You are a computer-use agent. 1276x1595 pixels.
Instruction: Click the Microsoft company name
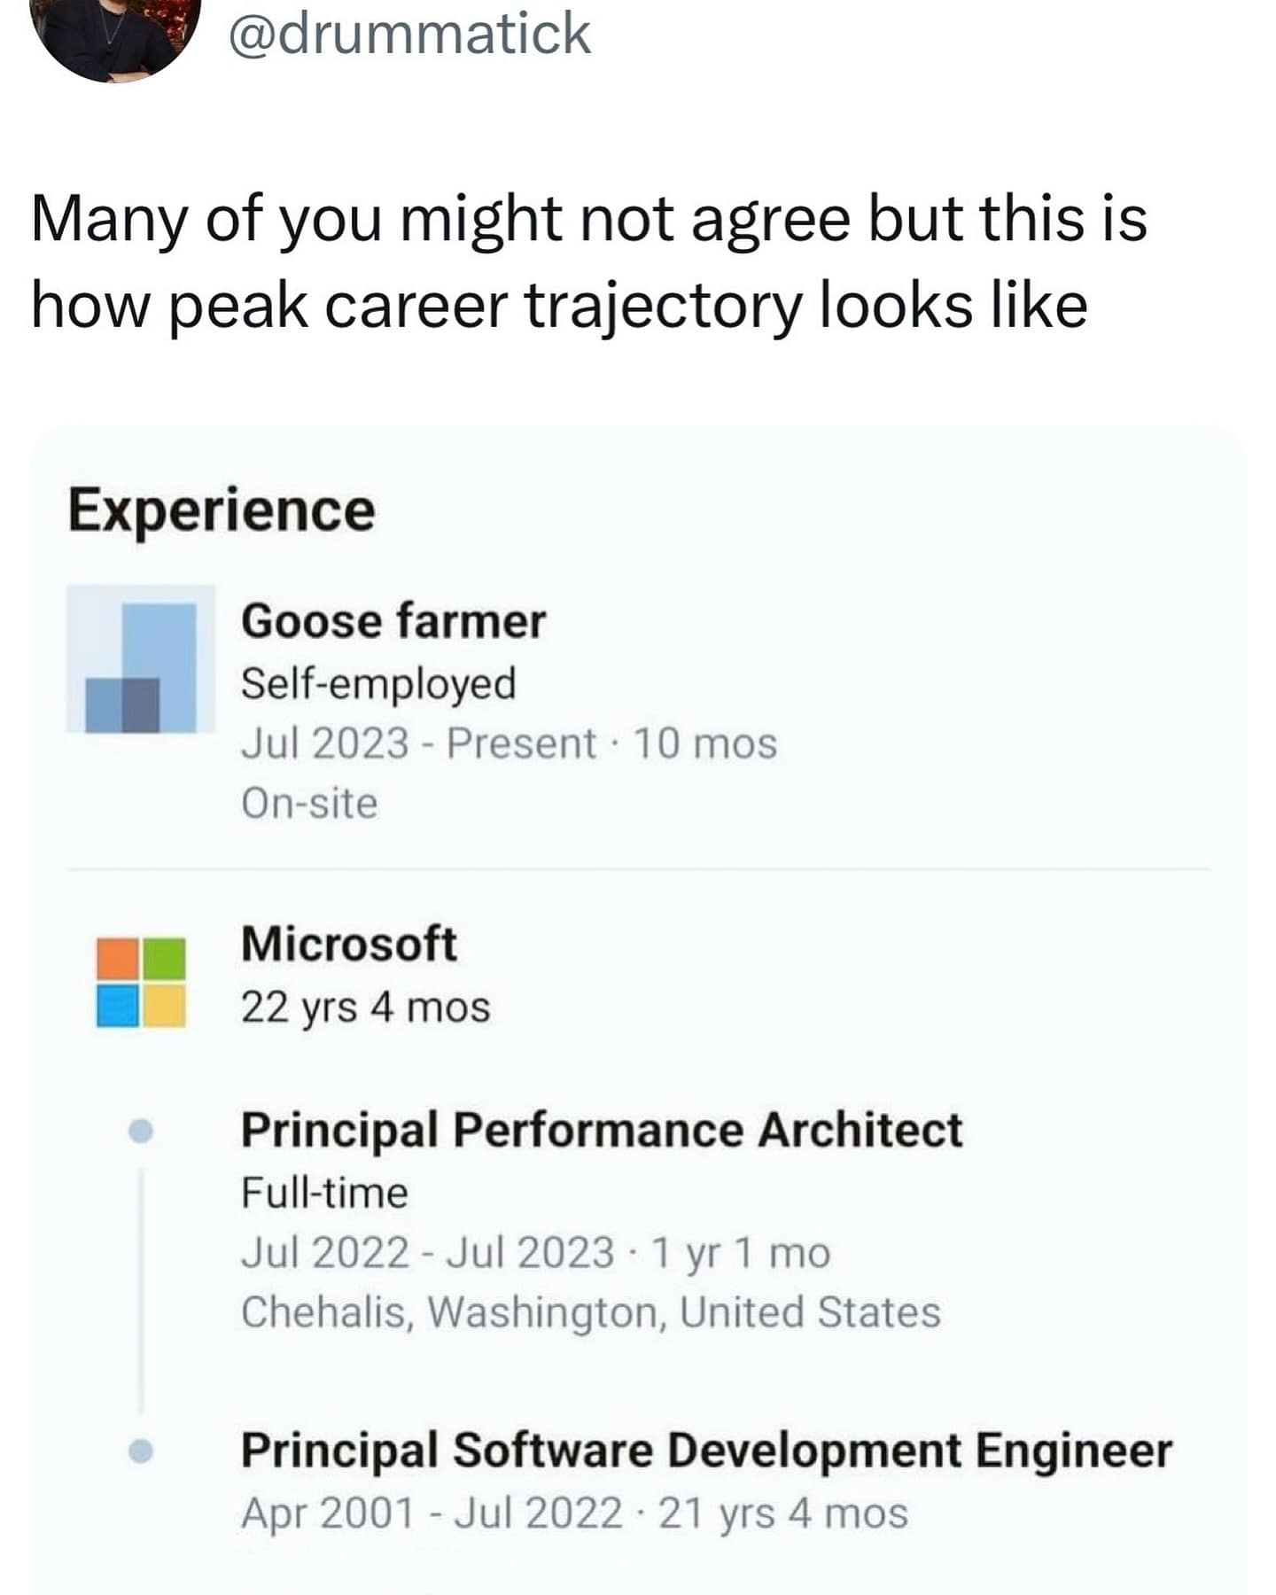(x=349, y=943)
